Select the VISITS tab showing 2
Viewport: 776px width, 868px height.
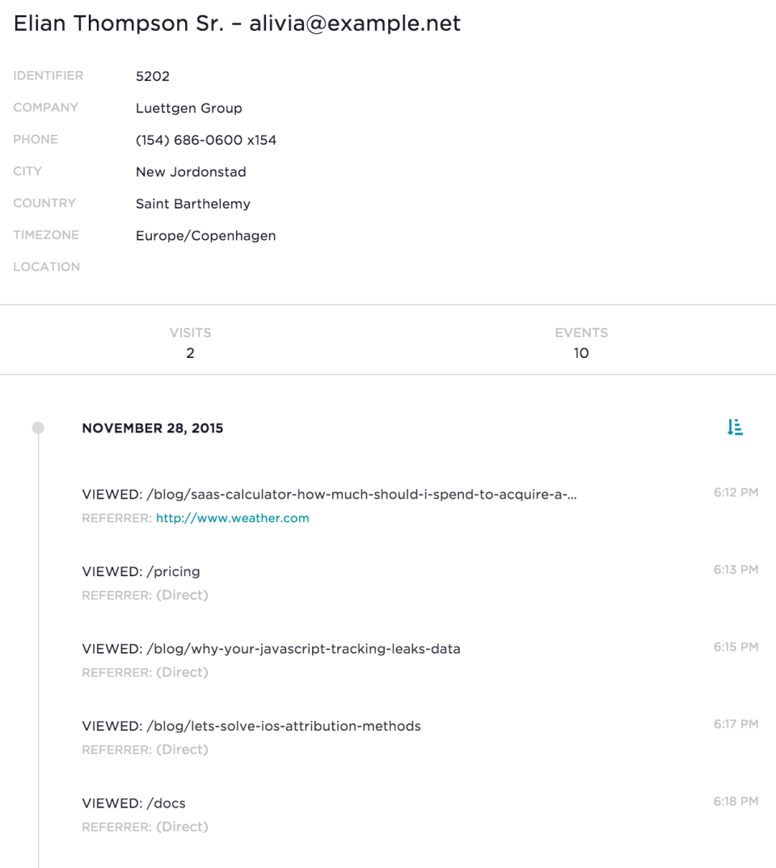pyautogui.click(x=190, y=343)
